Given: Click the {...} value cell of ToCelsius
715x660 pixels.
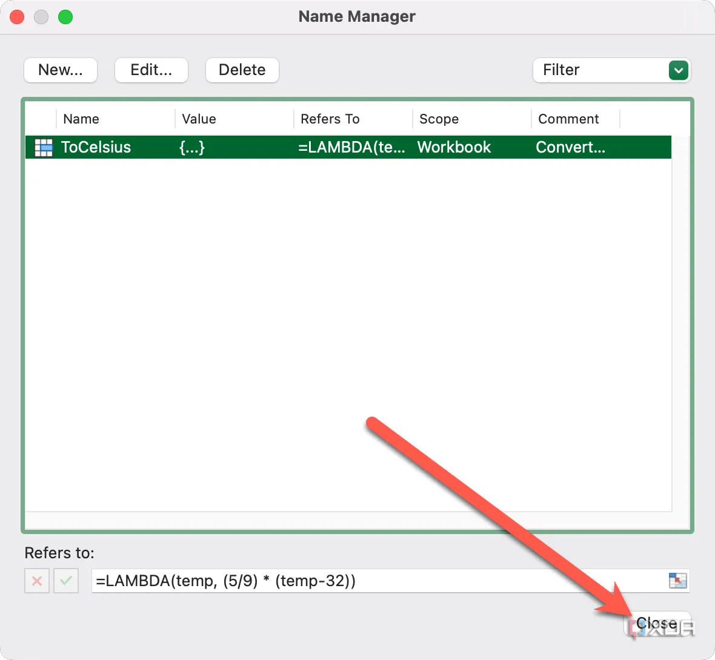Looking at the screenshot, I should point(192,147).
